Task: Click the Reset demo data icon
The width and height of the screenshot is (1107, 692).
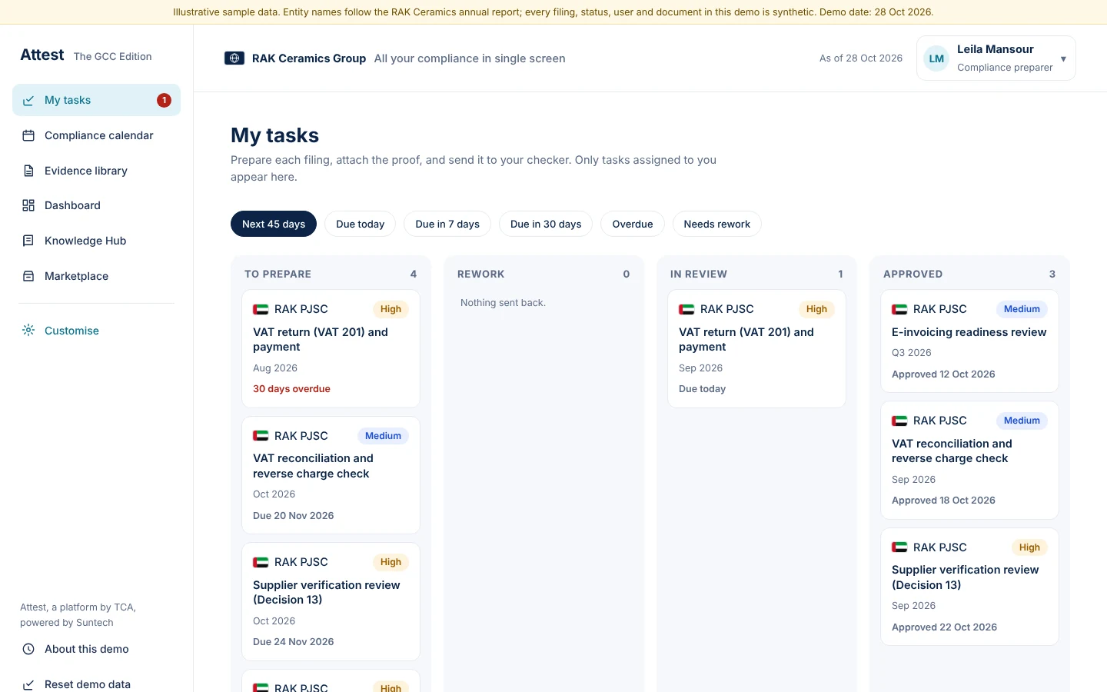Action: pos(28,684)
